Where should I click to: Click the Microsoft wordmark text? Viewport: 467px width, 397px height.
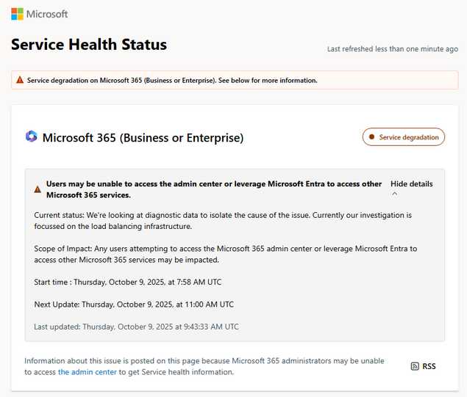click(47, 14)
